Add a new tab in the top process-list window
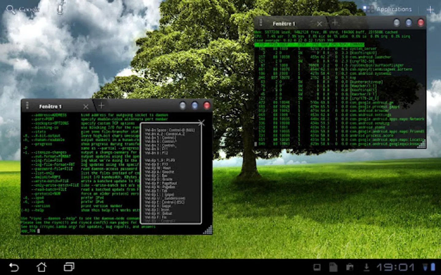Screen dimensions: 441x275 pyautogui.click(x=335, y=23)
